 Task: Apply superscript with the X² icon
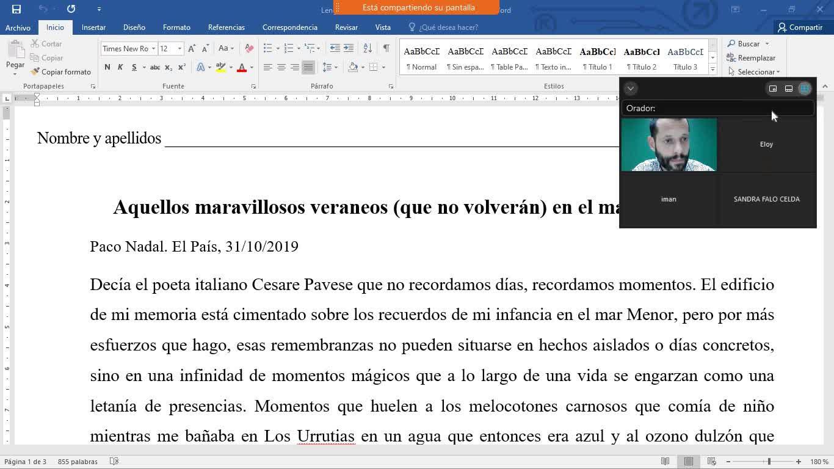coord(182,67)
